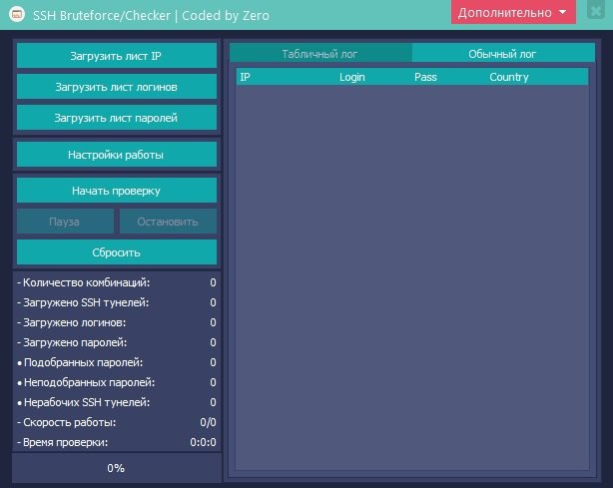Select the Login column header

[352, 77]
